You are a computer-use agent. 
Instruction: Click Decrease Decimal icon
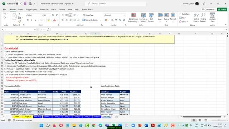[x=124, y=20]
